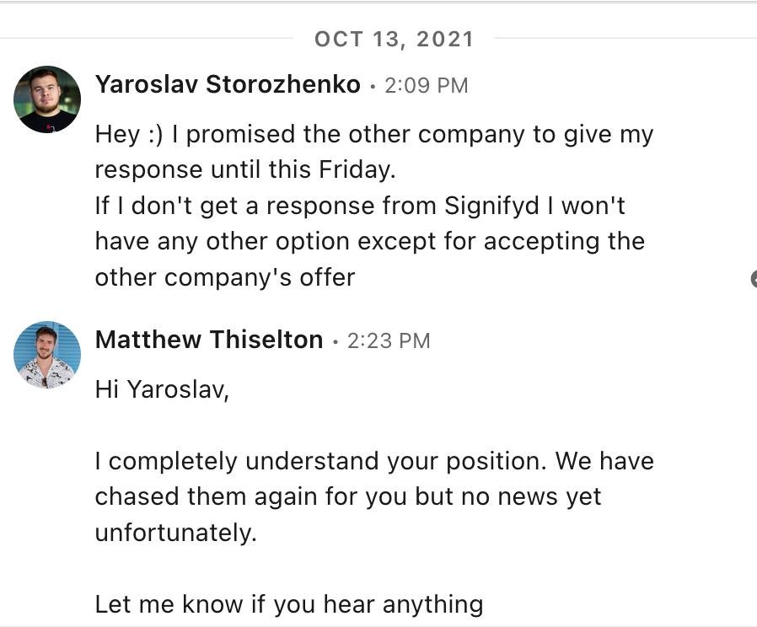Click the "other company's offer" line

[x=224, y=277]
